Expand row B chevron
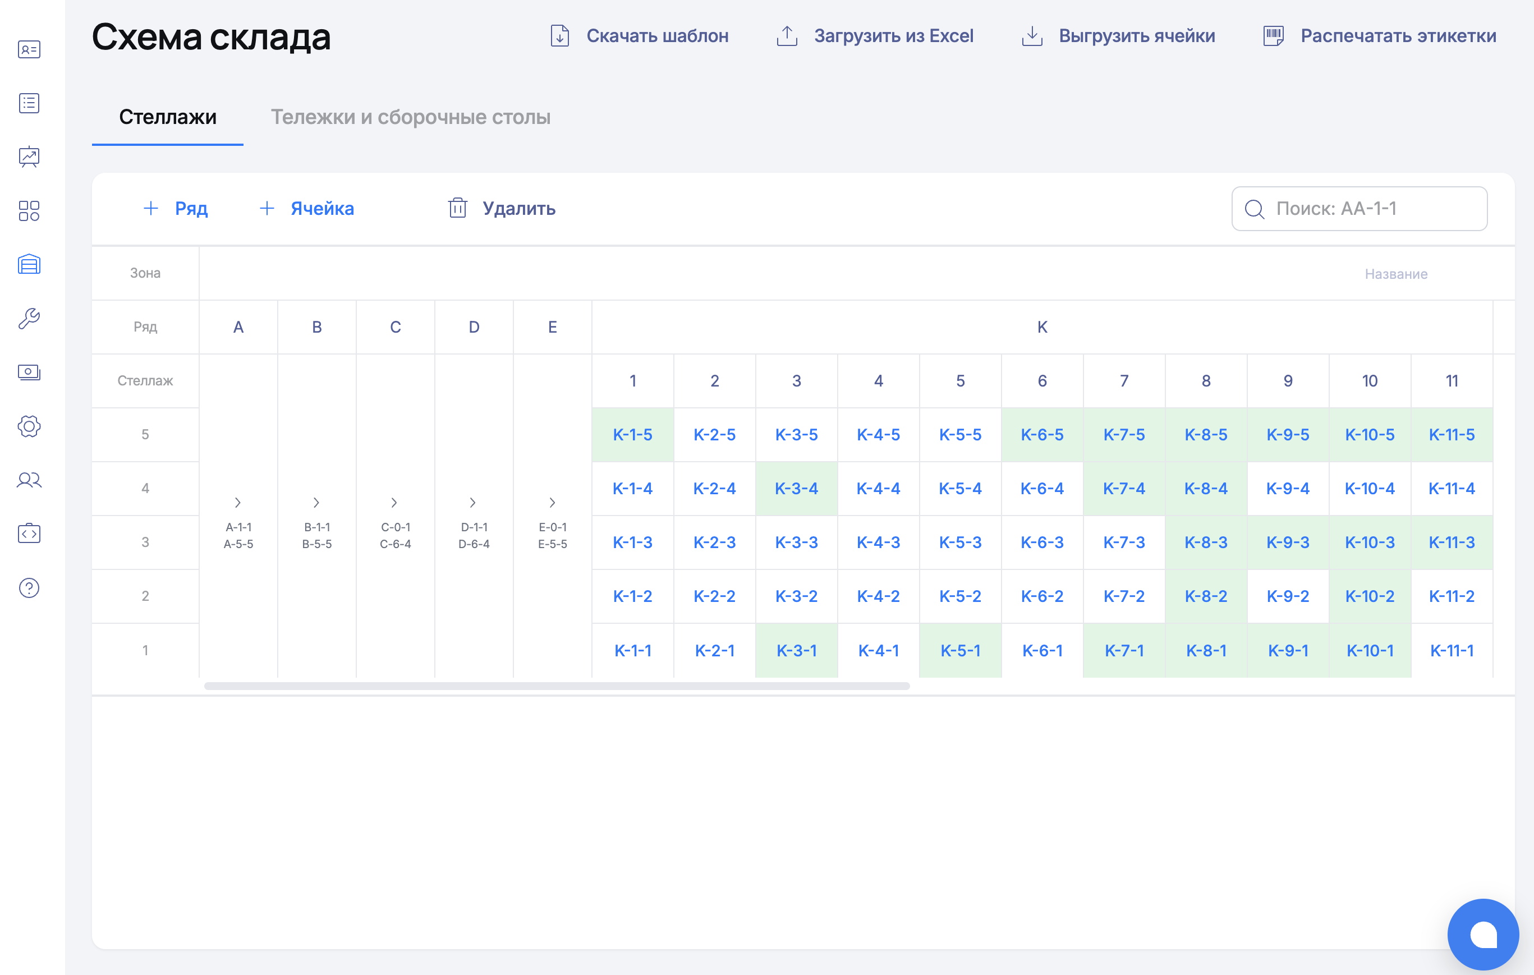The height and width of the screenshot is (975, 1534). 316,503
